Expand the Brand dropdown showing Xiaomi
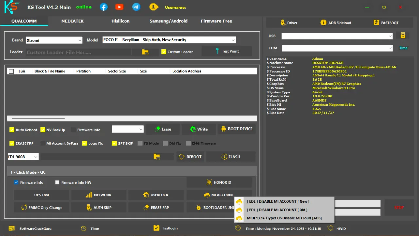Image resolution: width=419 pixels, height=236 pixels. tap(54, 40)
